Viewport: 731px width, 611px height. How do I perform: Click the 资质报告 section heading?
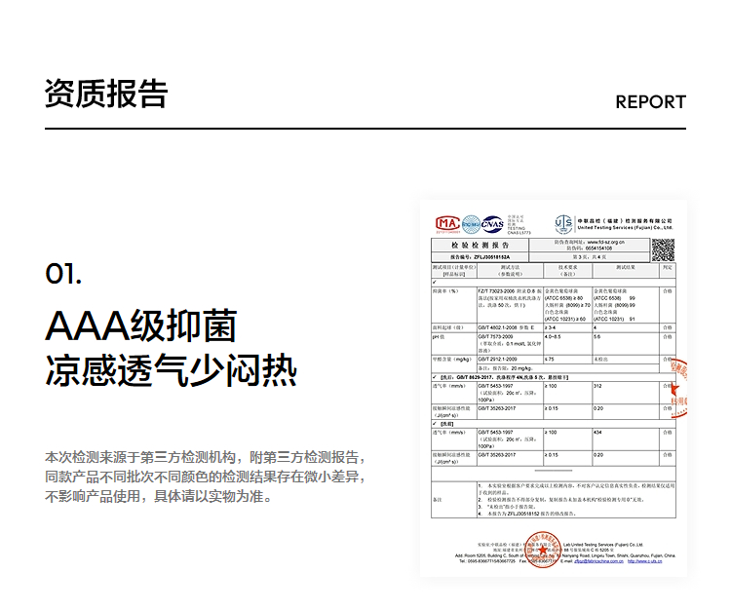[x=106, y=94]
